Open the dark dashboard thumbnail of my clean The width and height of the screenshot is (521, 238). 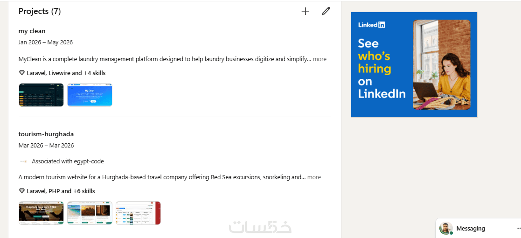coord(41,95)
